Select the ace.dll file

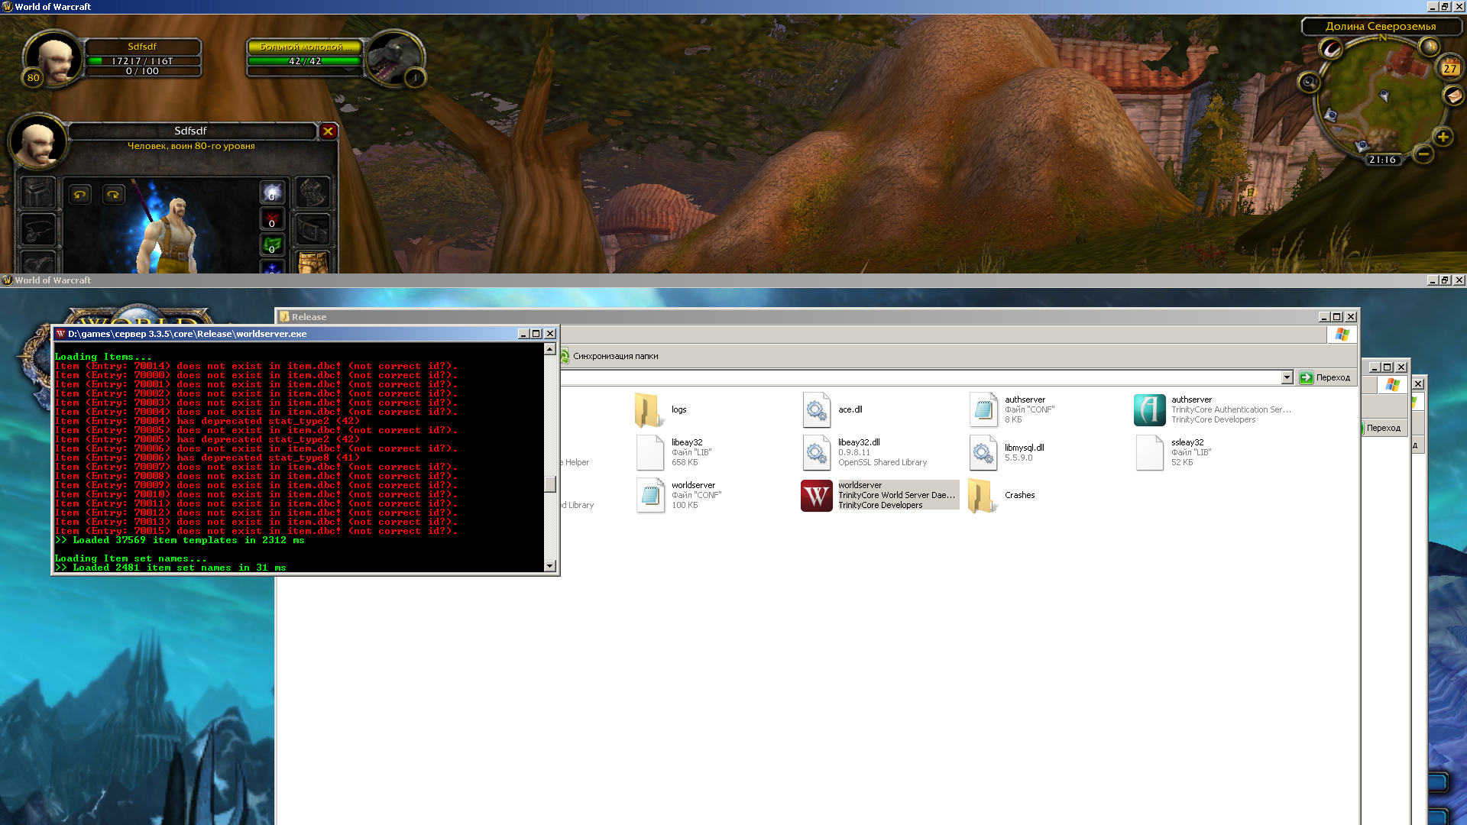coord(833,409)
